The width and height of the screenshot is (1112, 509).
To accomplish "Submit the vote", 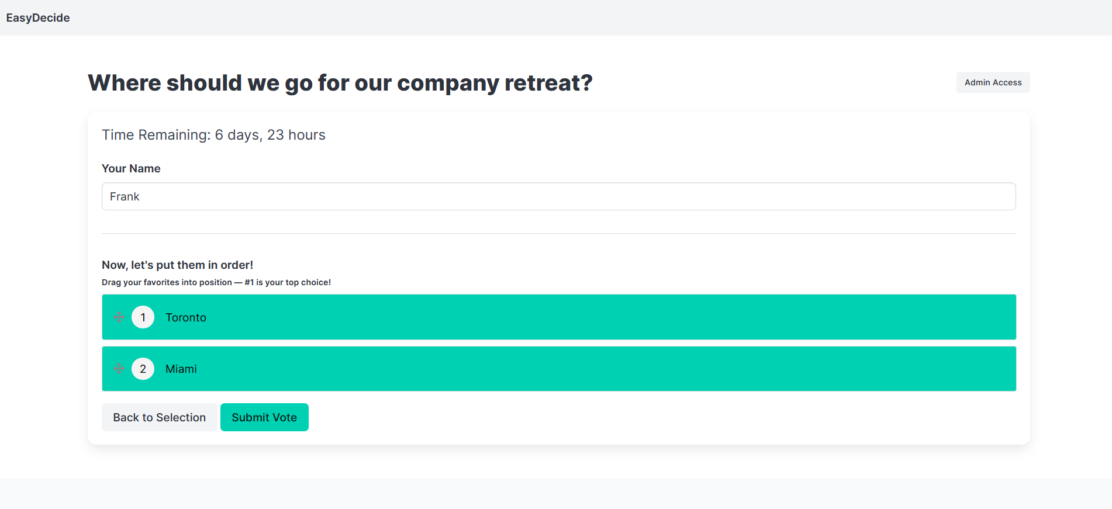I will [x=264, y=417].
